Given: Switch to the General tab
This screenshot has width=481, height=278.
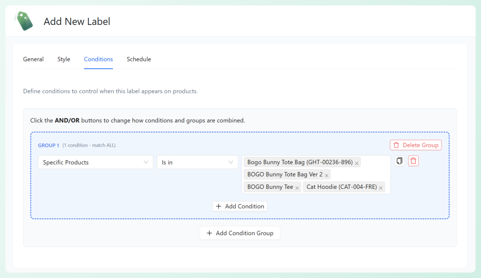Looking at the screenshot, I should pyautogui.click(x=33, y=59).
